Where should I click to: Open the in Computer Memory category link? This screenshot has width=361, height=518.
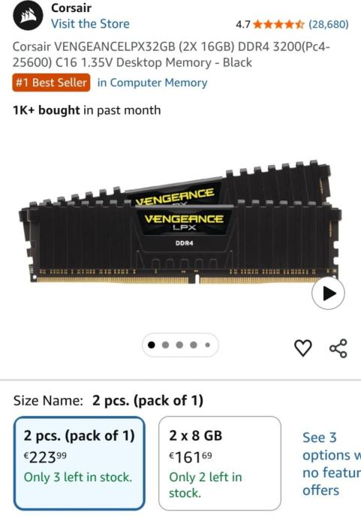click(152, 83)
